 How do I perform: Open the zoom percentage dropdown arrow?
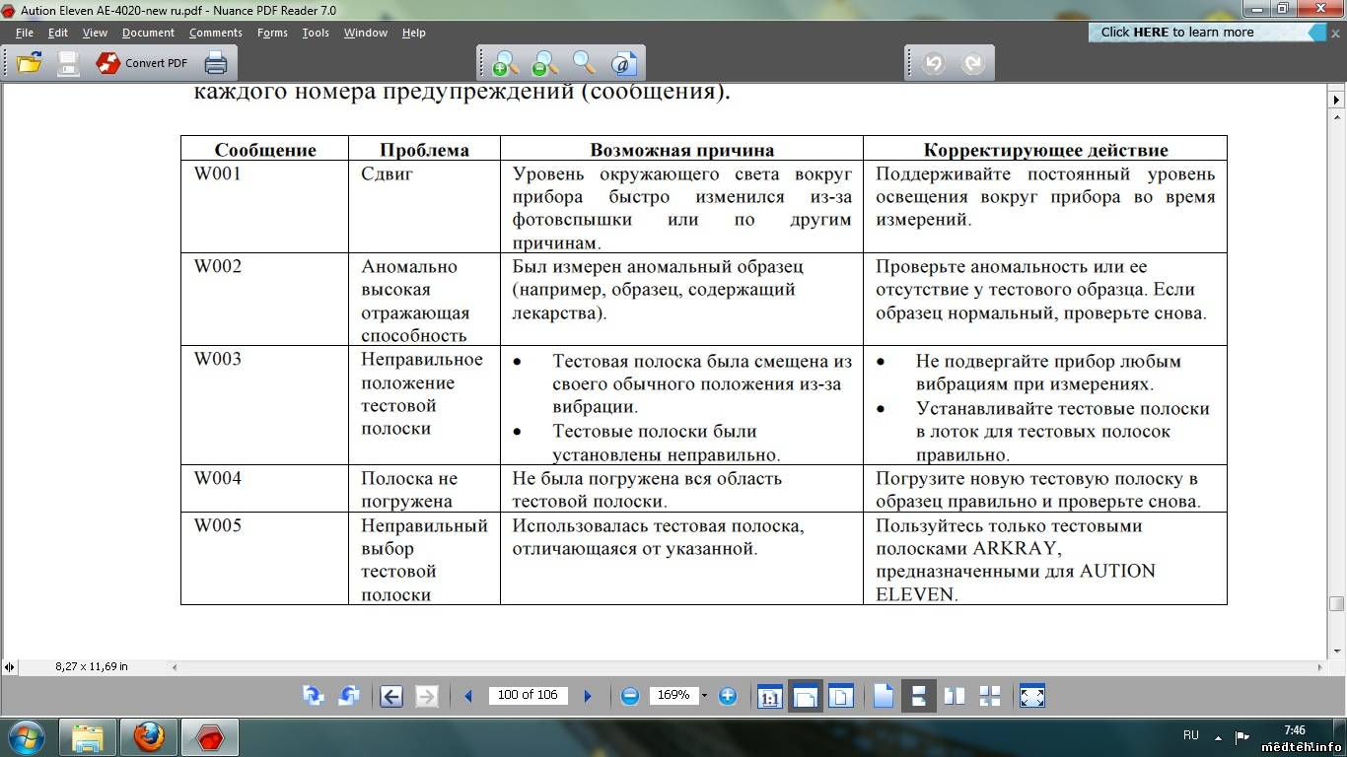tap(704, 696)
